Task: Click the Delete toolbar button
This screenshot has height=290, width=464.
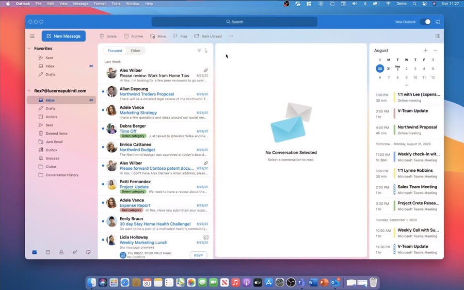Action: click(108, 36)
